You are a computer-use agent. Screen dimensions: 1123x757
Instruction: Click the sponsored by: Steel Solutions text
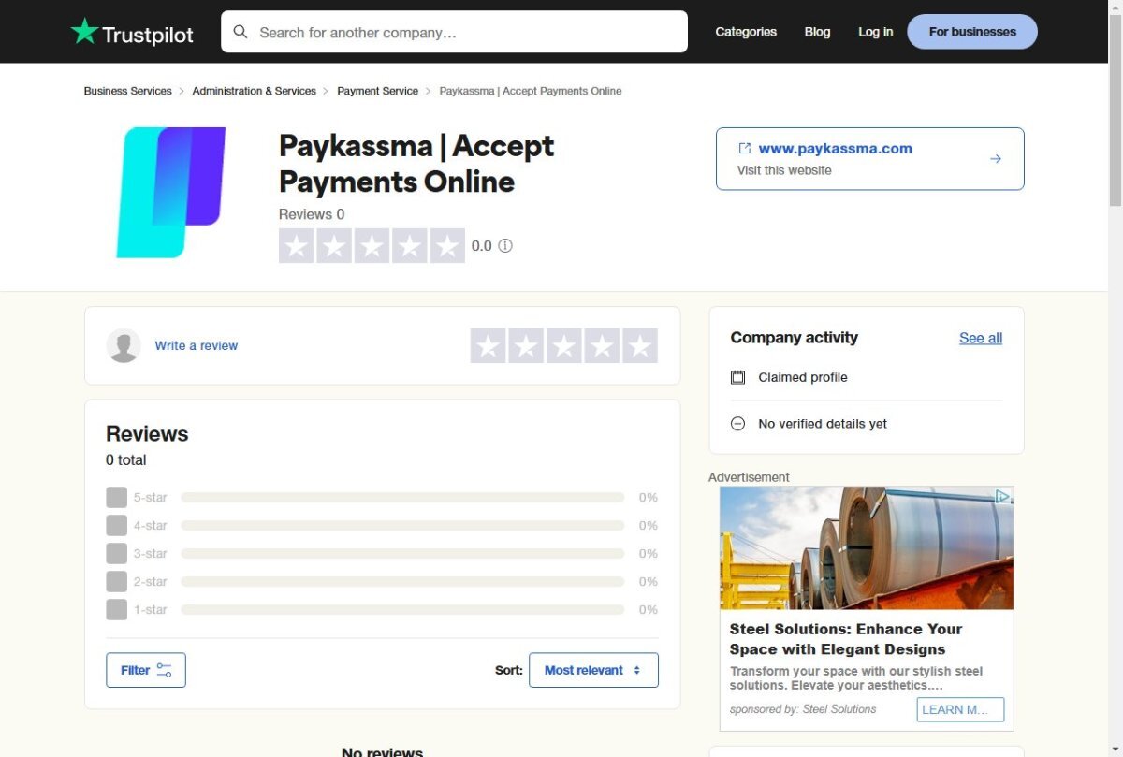coord(803,709)
